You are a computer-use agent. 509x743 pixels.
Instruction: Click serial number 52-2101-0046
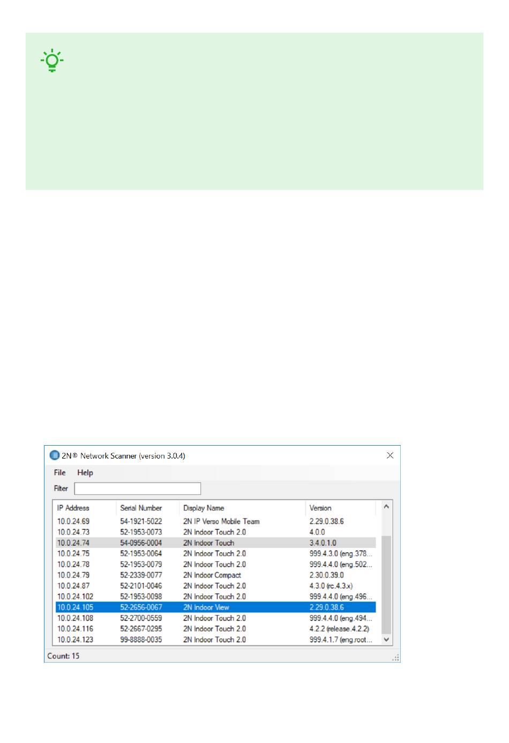pos(141,586)
